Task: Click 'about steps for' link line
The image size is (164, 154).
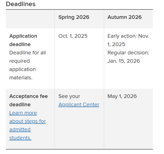Action: pos(27,121)
